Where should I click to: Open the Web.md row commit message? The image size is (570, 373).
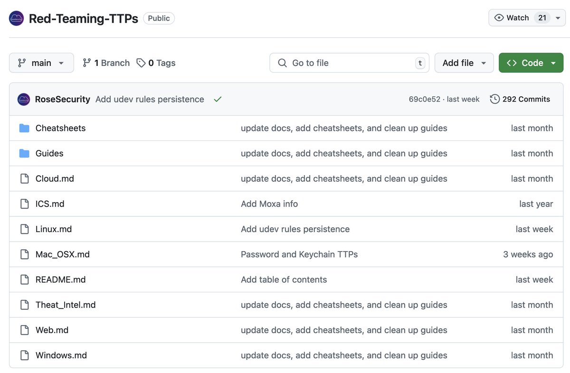click(344, 330)
